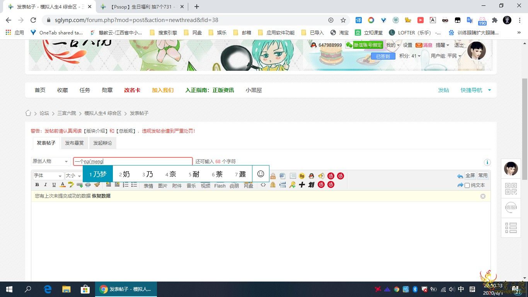528x297 pixels.
Task: Click the 恢复数据 restore data link
Action: 101,196
